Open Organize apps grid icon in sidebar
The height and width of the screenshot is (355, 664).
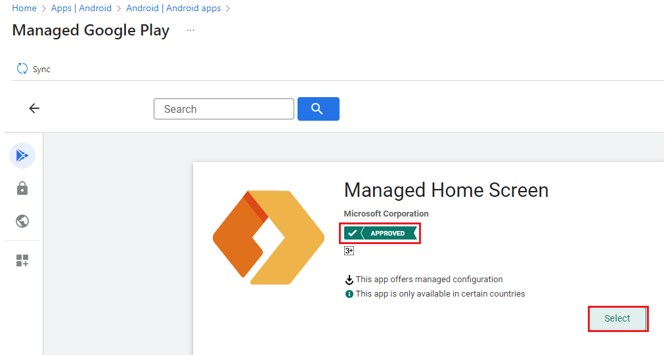pyautogui.click(x=22, y=261)
